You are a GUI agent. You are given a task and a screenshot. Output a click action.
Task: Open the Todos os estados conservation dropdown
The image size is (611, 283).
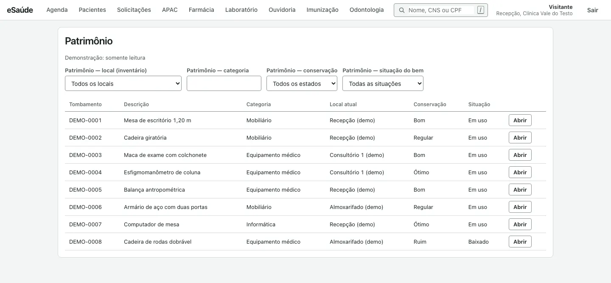click(302, 83)
